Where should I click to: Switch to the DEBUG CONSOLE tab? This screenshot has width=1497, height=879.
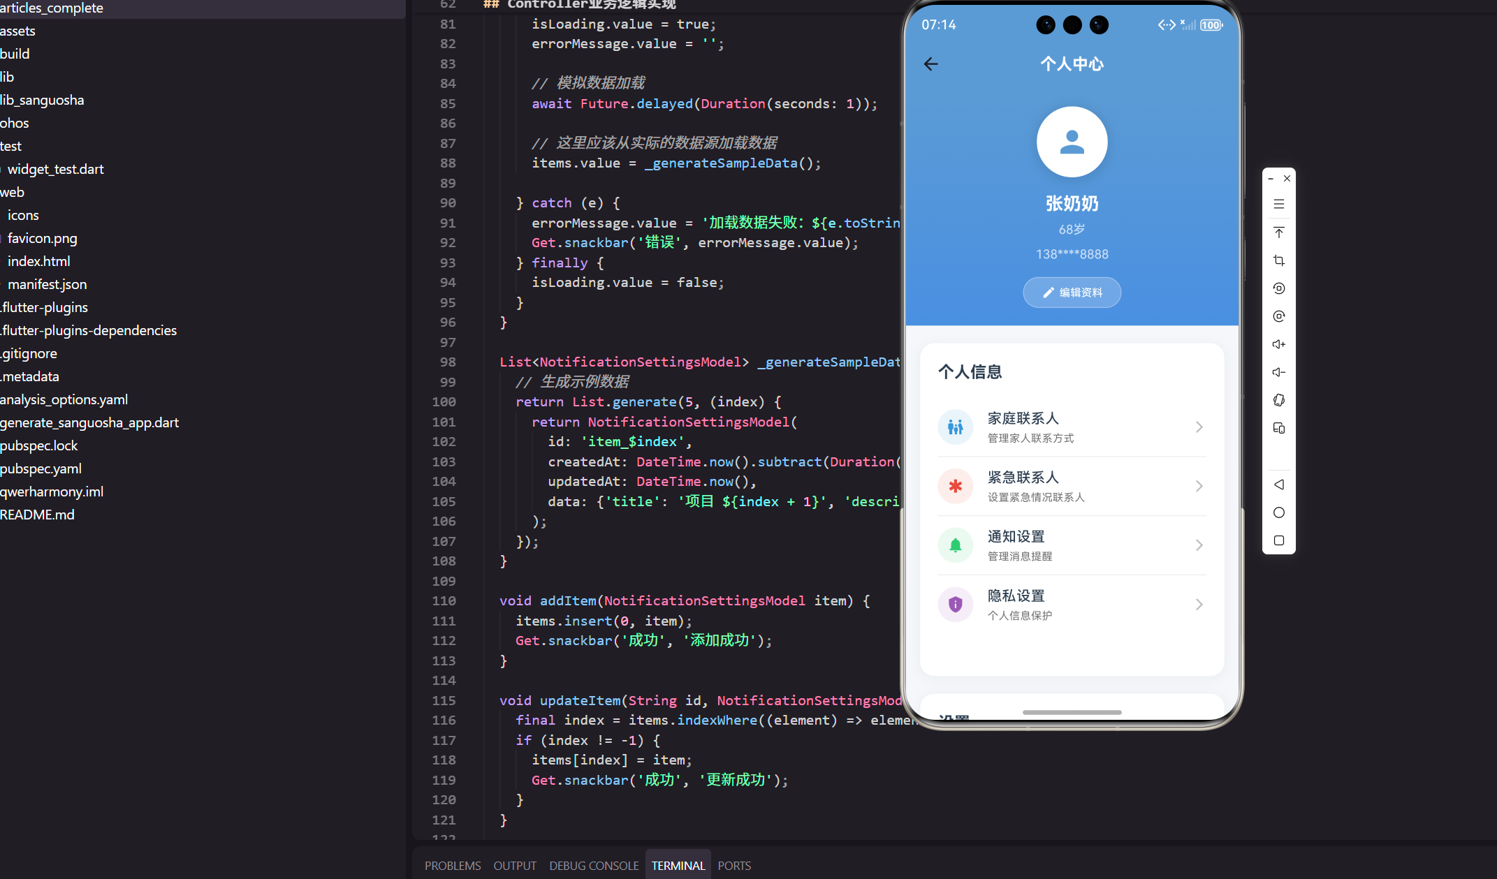[594, 866]
